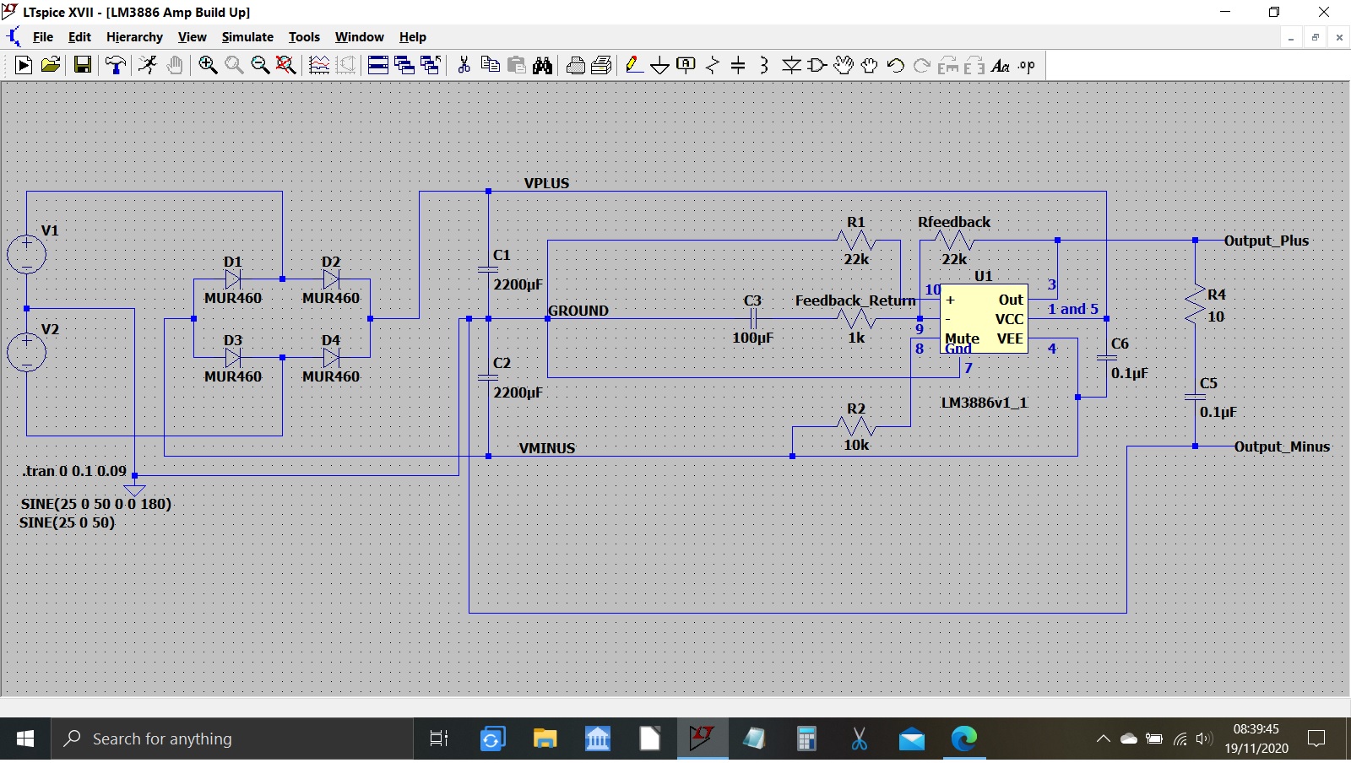
Task: Open the Calculator from the taskbar
Action: point(806,739)
